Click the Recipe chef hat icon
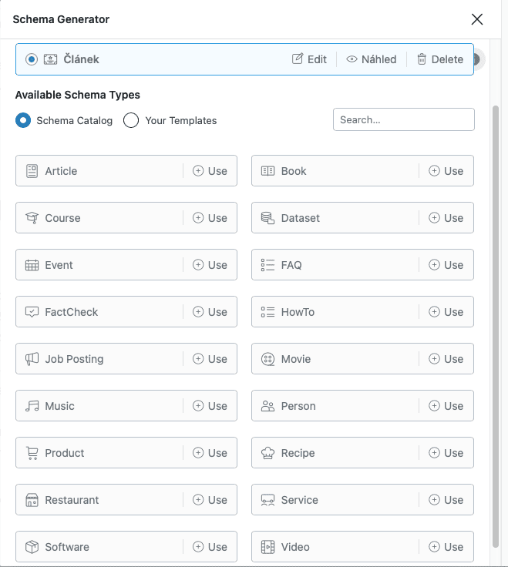Screen dimensions: 508x567 [267, 453]
